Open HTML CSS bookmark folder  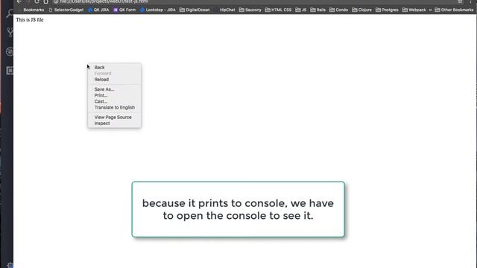[278, 10]
